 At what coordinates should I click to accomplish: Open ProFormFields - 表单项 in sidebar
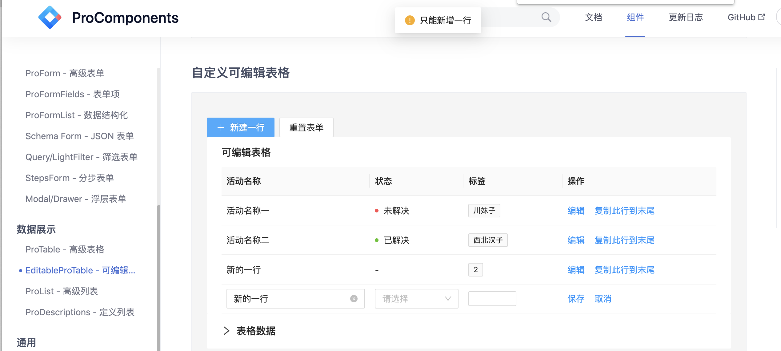pos(73,94)
